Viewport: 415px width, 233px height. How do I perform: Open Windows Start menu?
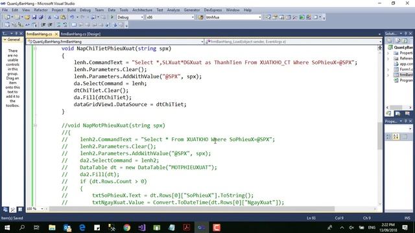click(x=7, y=227)
